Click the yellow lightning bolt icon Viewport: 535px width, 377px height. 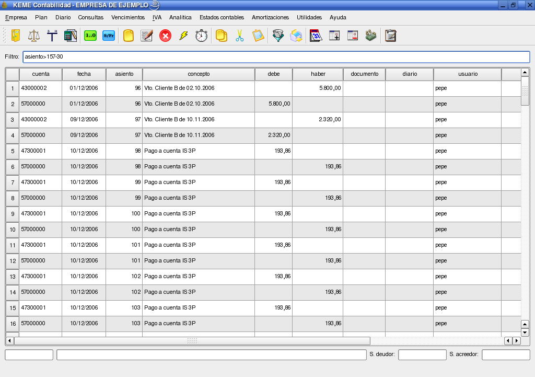point(183,36)
